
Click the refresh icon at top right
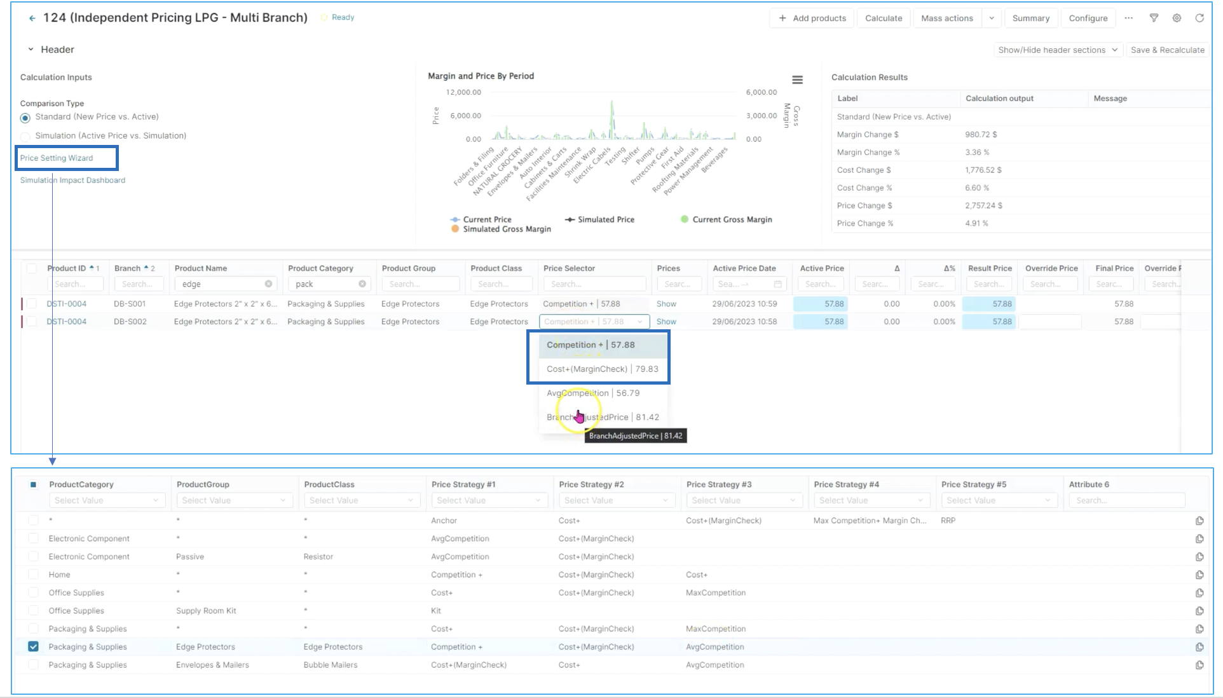[x=1199, y=18]
